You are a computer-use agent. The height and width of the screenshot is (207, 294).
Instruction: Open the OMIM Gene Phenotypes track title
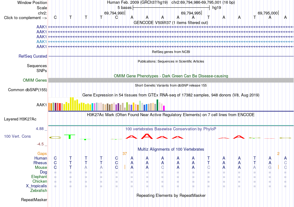171,76
